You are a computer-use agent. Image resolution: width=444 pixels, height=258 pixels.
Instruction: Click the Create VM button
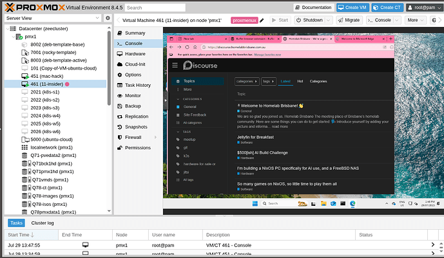[x=353, y=8]
